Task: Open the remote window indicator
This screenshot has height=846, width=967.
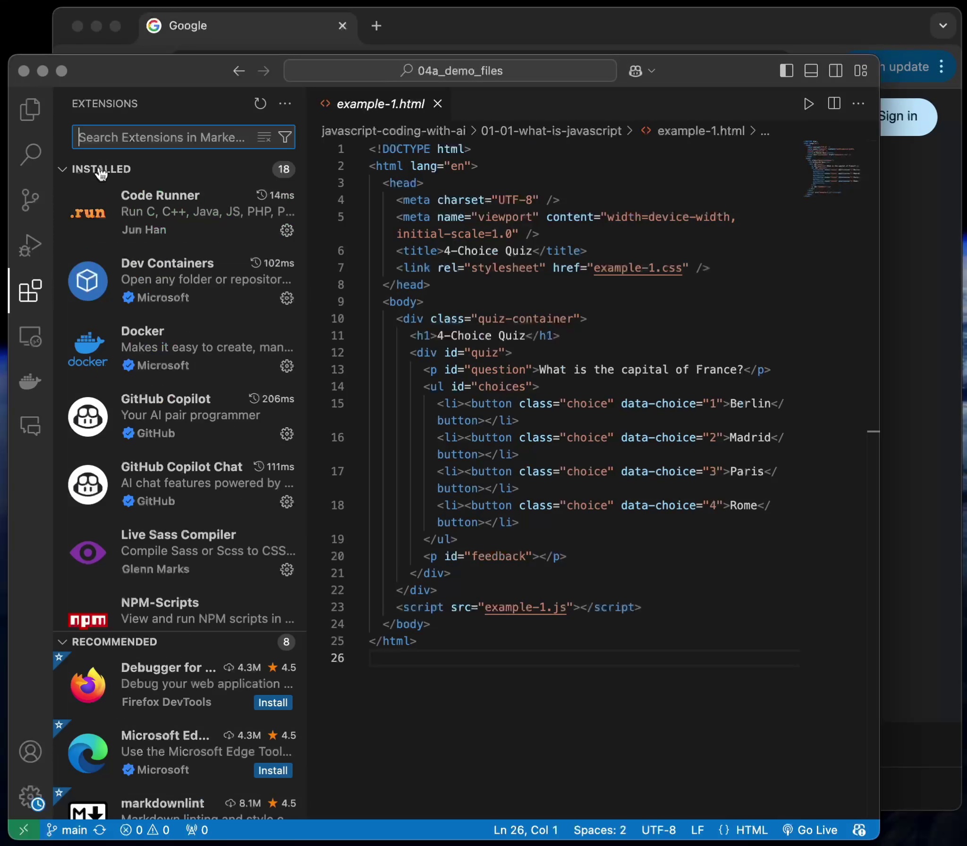Action: point(24,830)
